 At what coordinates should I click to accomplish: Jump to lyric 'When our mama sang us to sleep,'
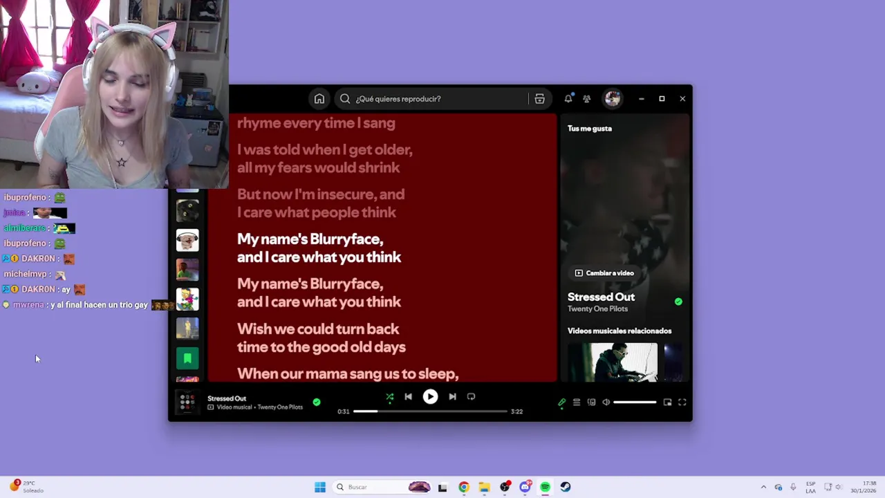(348, 374)
